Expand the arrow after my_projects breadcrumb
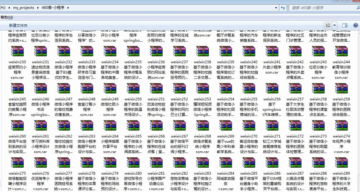This screenshot has width=360, height=192. click(38, 8)
